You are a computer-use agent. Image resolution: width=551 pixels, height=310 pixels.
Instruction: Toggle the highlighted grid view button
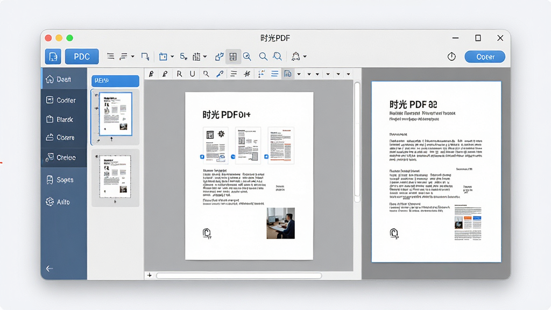(x=233, y=57)
